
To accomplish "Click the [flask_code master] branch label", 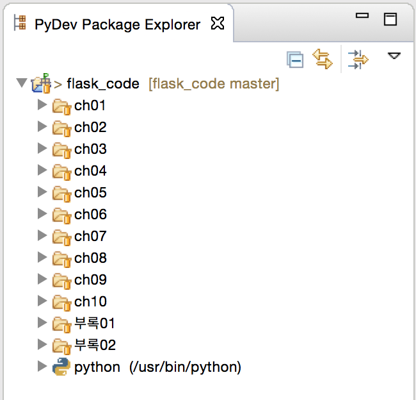I will point(214,84).
